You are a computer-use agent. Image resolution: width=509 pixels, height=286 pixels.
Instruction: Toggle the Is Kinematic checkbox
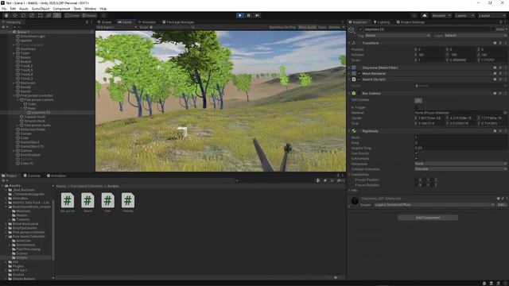pyautogui.click(x=416, y=159)
